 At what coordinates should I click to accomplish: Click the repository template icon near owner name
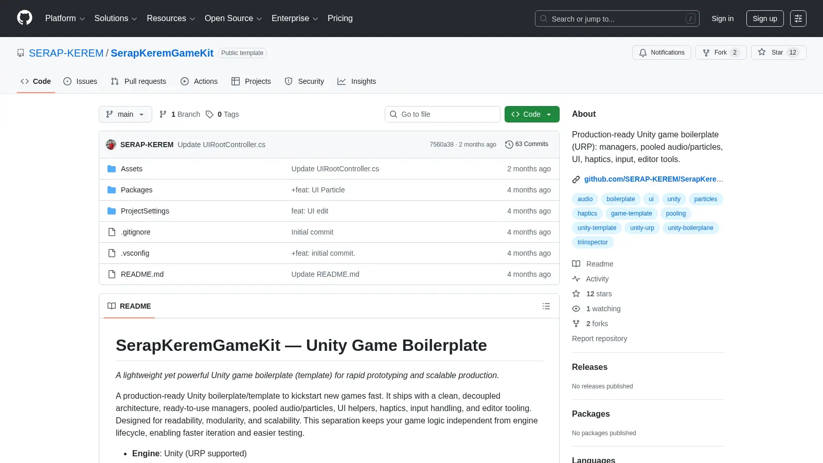click(21, 53)
